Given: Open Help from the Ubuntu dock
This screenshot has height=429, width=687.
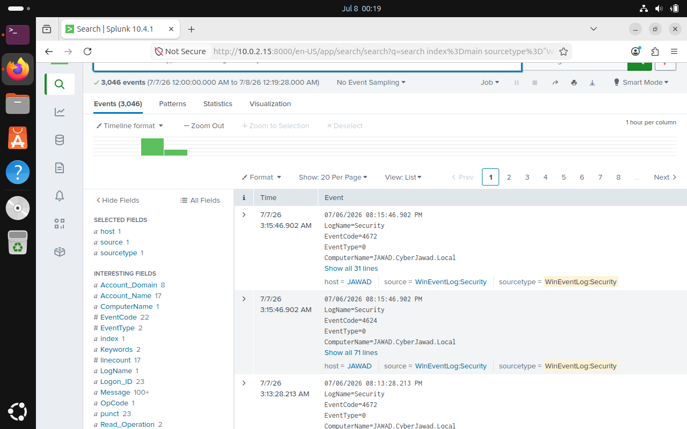Looking at the screenshot, I should (18, 173).
